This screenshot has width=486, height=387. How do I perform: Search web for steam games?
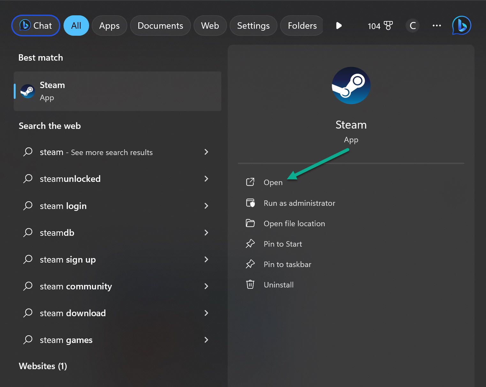pyautogui.click(x=118, y=340)
